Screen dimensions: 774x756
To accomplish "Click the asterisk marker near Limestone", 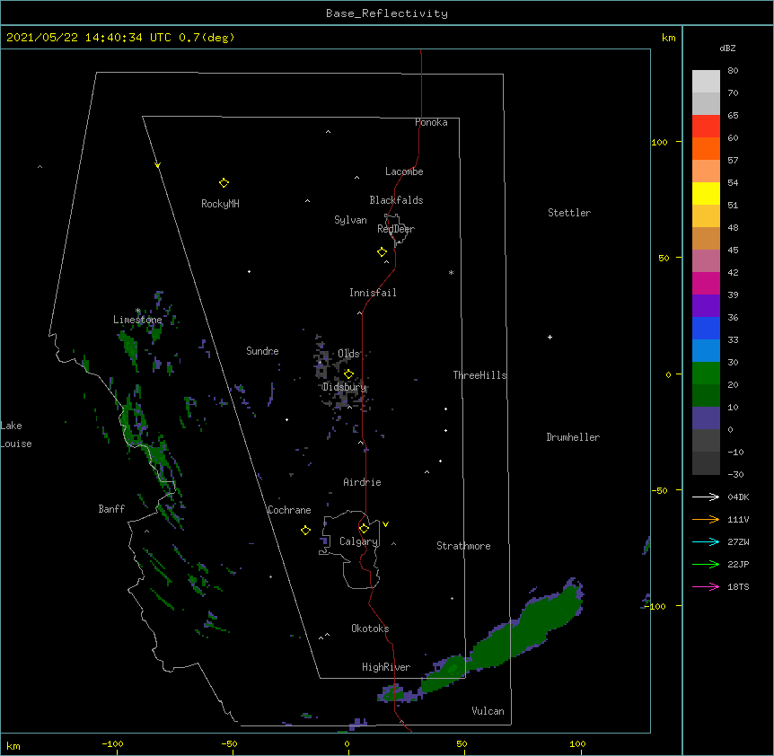I will point(137,311).
